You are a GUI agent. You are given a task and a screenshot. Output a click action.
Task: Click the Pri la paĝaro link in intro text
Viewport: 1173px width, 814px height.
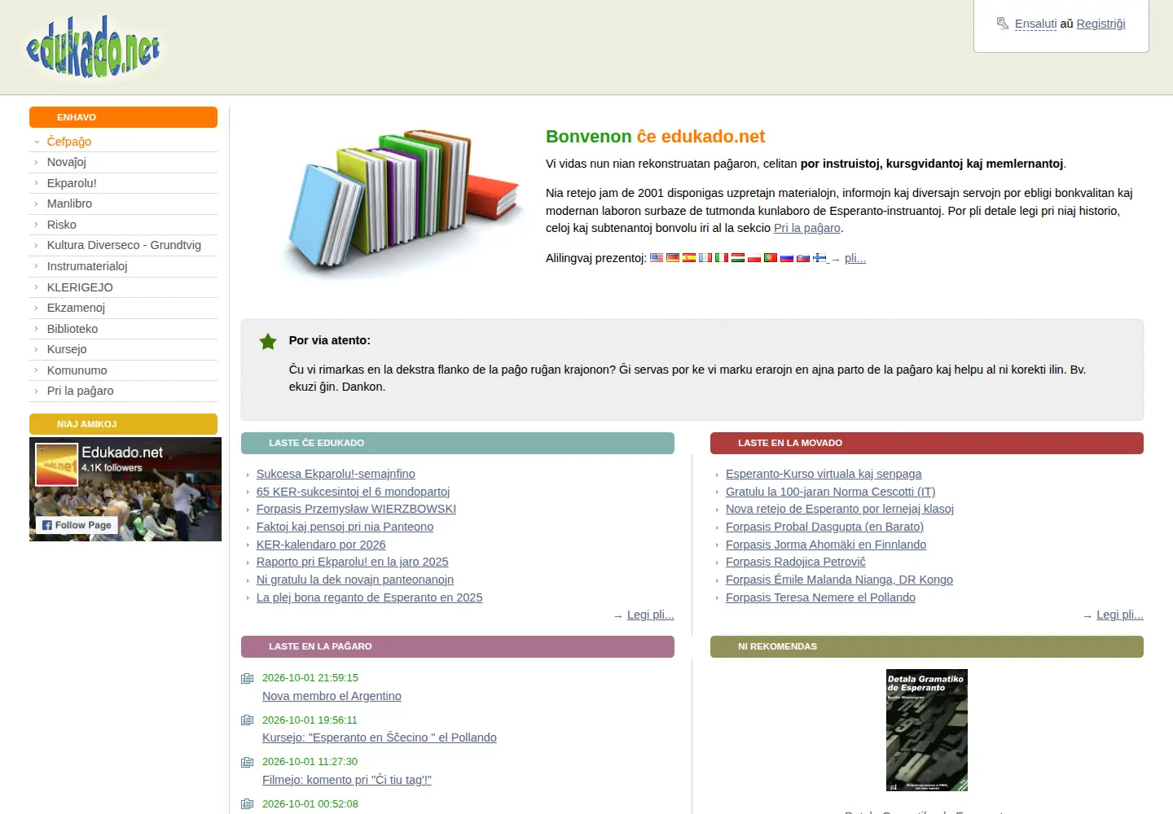(x=807, y=228)
